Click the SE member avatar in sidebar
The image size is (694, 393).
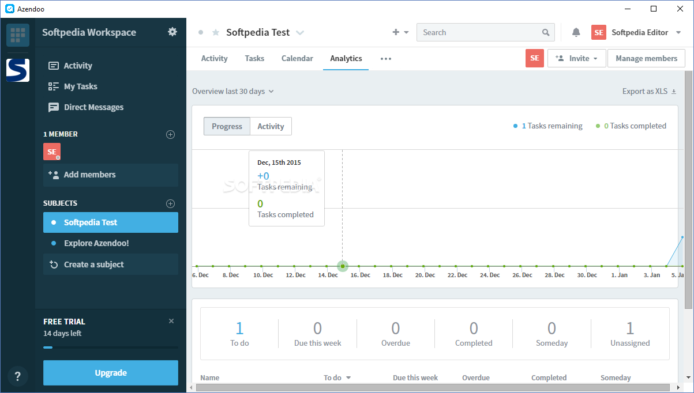click(x=52, y=152)
